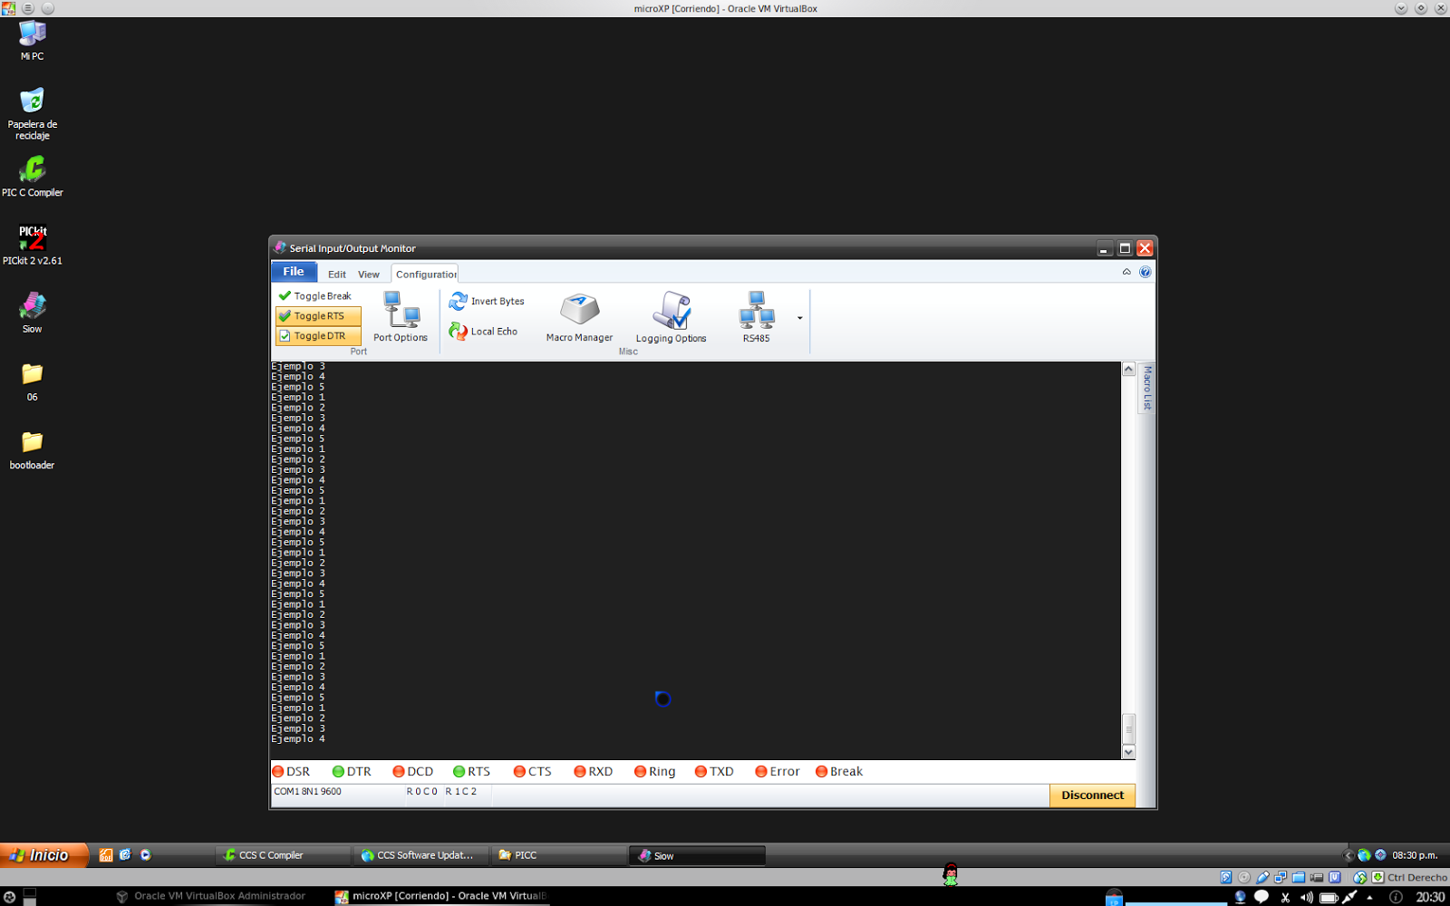
Task: Click the VirtualBox USB status icon
Action: click(1262, 877)
